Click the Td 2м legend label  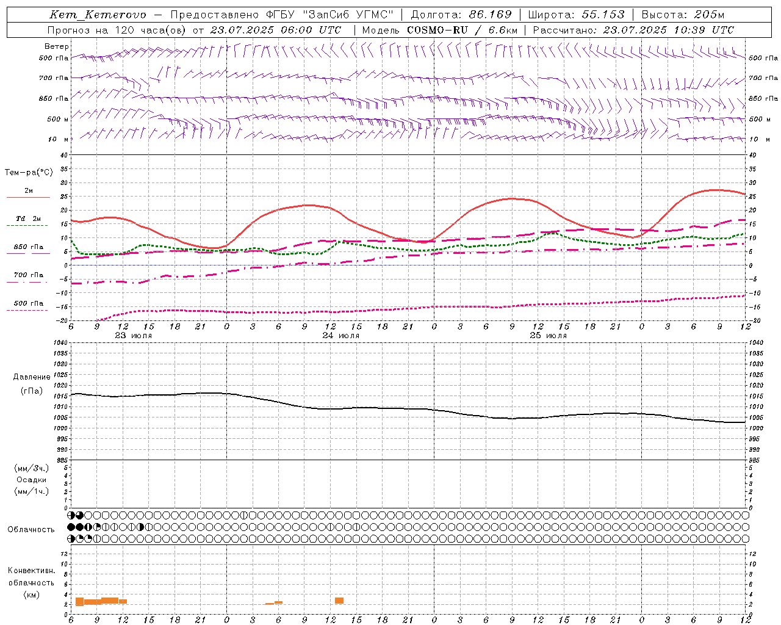tap(29, 219)
